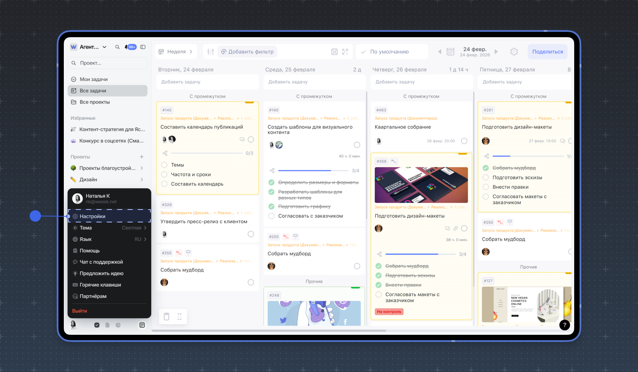This screenshot has height=372, width=638.
Task: Open the calendar date picker icon
Action: [450, 52]
